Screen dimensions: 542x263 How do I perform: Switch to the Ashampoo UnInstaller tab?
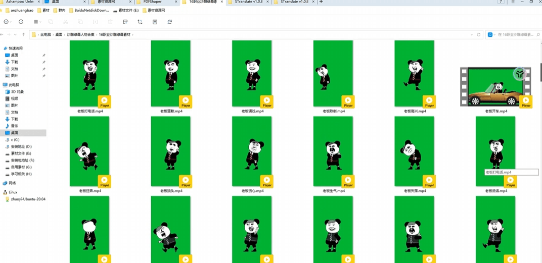click(19, 2)
